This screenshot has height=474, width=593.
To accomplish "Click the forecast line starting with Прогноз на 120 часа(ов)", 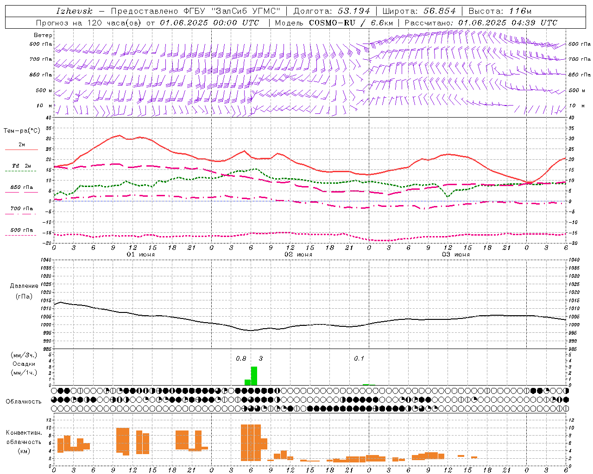I will [x=148, y=23].
